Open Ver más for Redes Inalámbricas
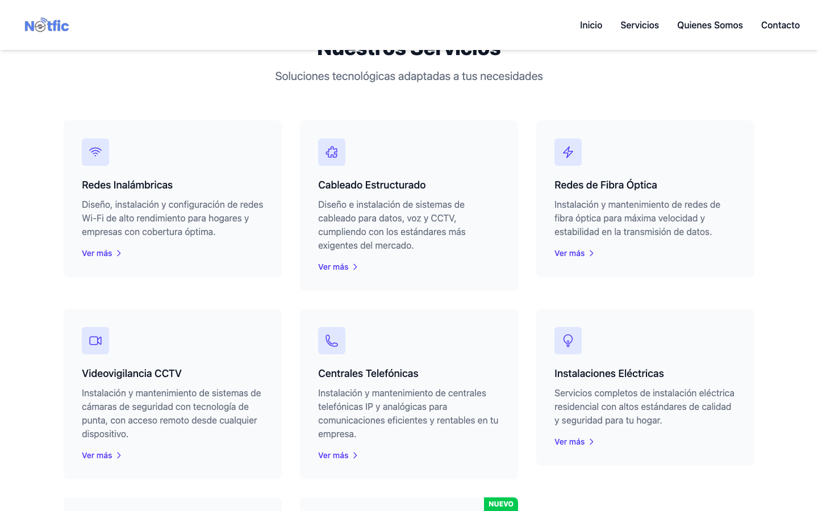The width and height of the screenshot is (818, 511). coord(102,253)
